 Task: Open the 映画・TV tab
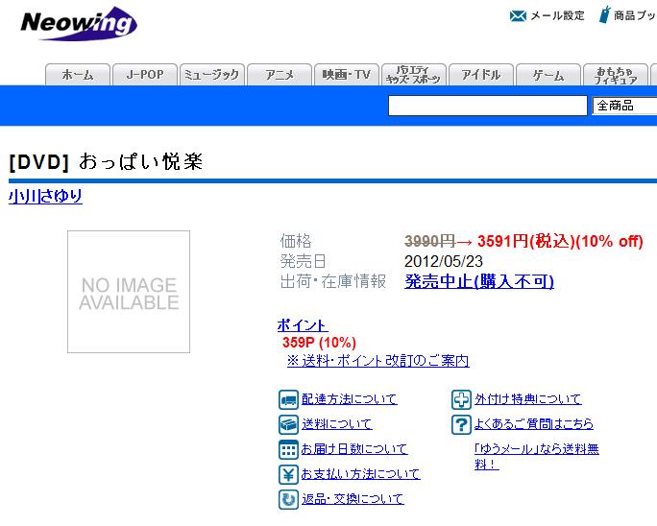point(347,75)
